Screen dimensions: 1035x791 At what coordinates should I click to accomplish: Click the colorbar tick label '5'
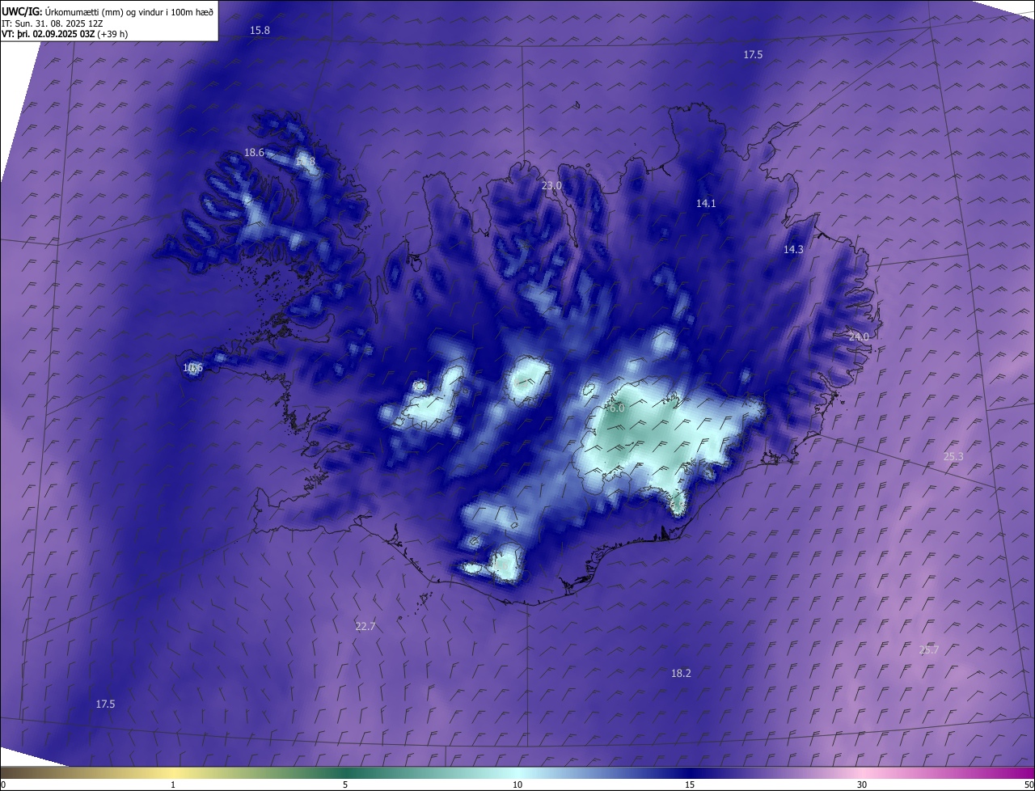(x=345, y=785)
